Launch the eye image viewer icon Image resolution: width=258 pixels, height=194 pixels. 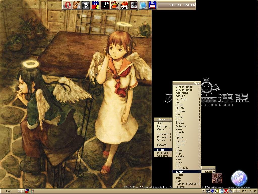(x=134, y=5)
